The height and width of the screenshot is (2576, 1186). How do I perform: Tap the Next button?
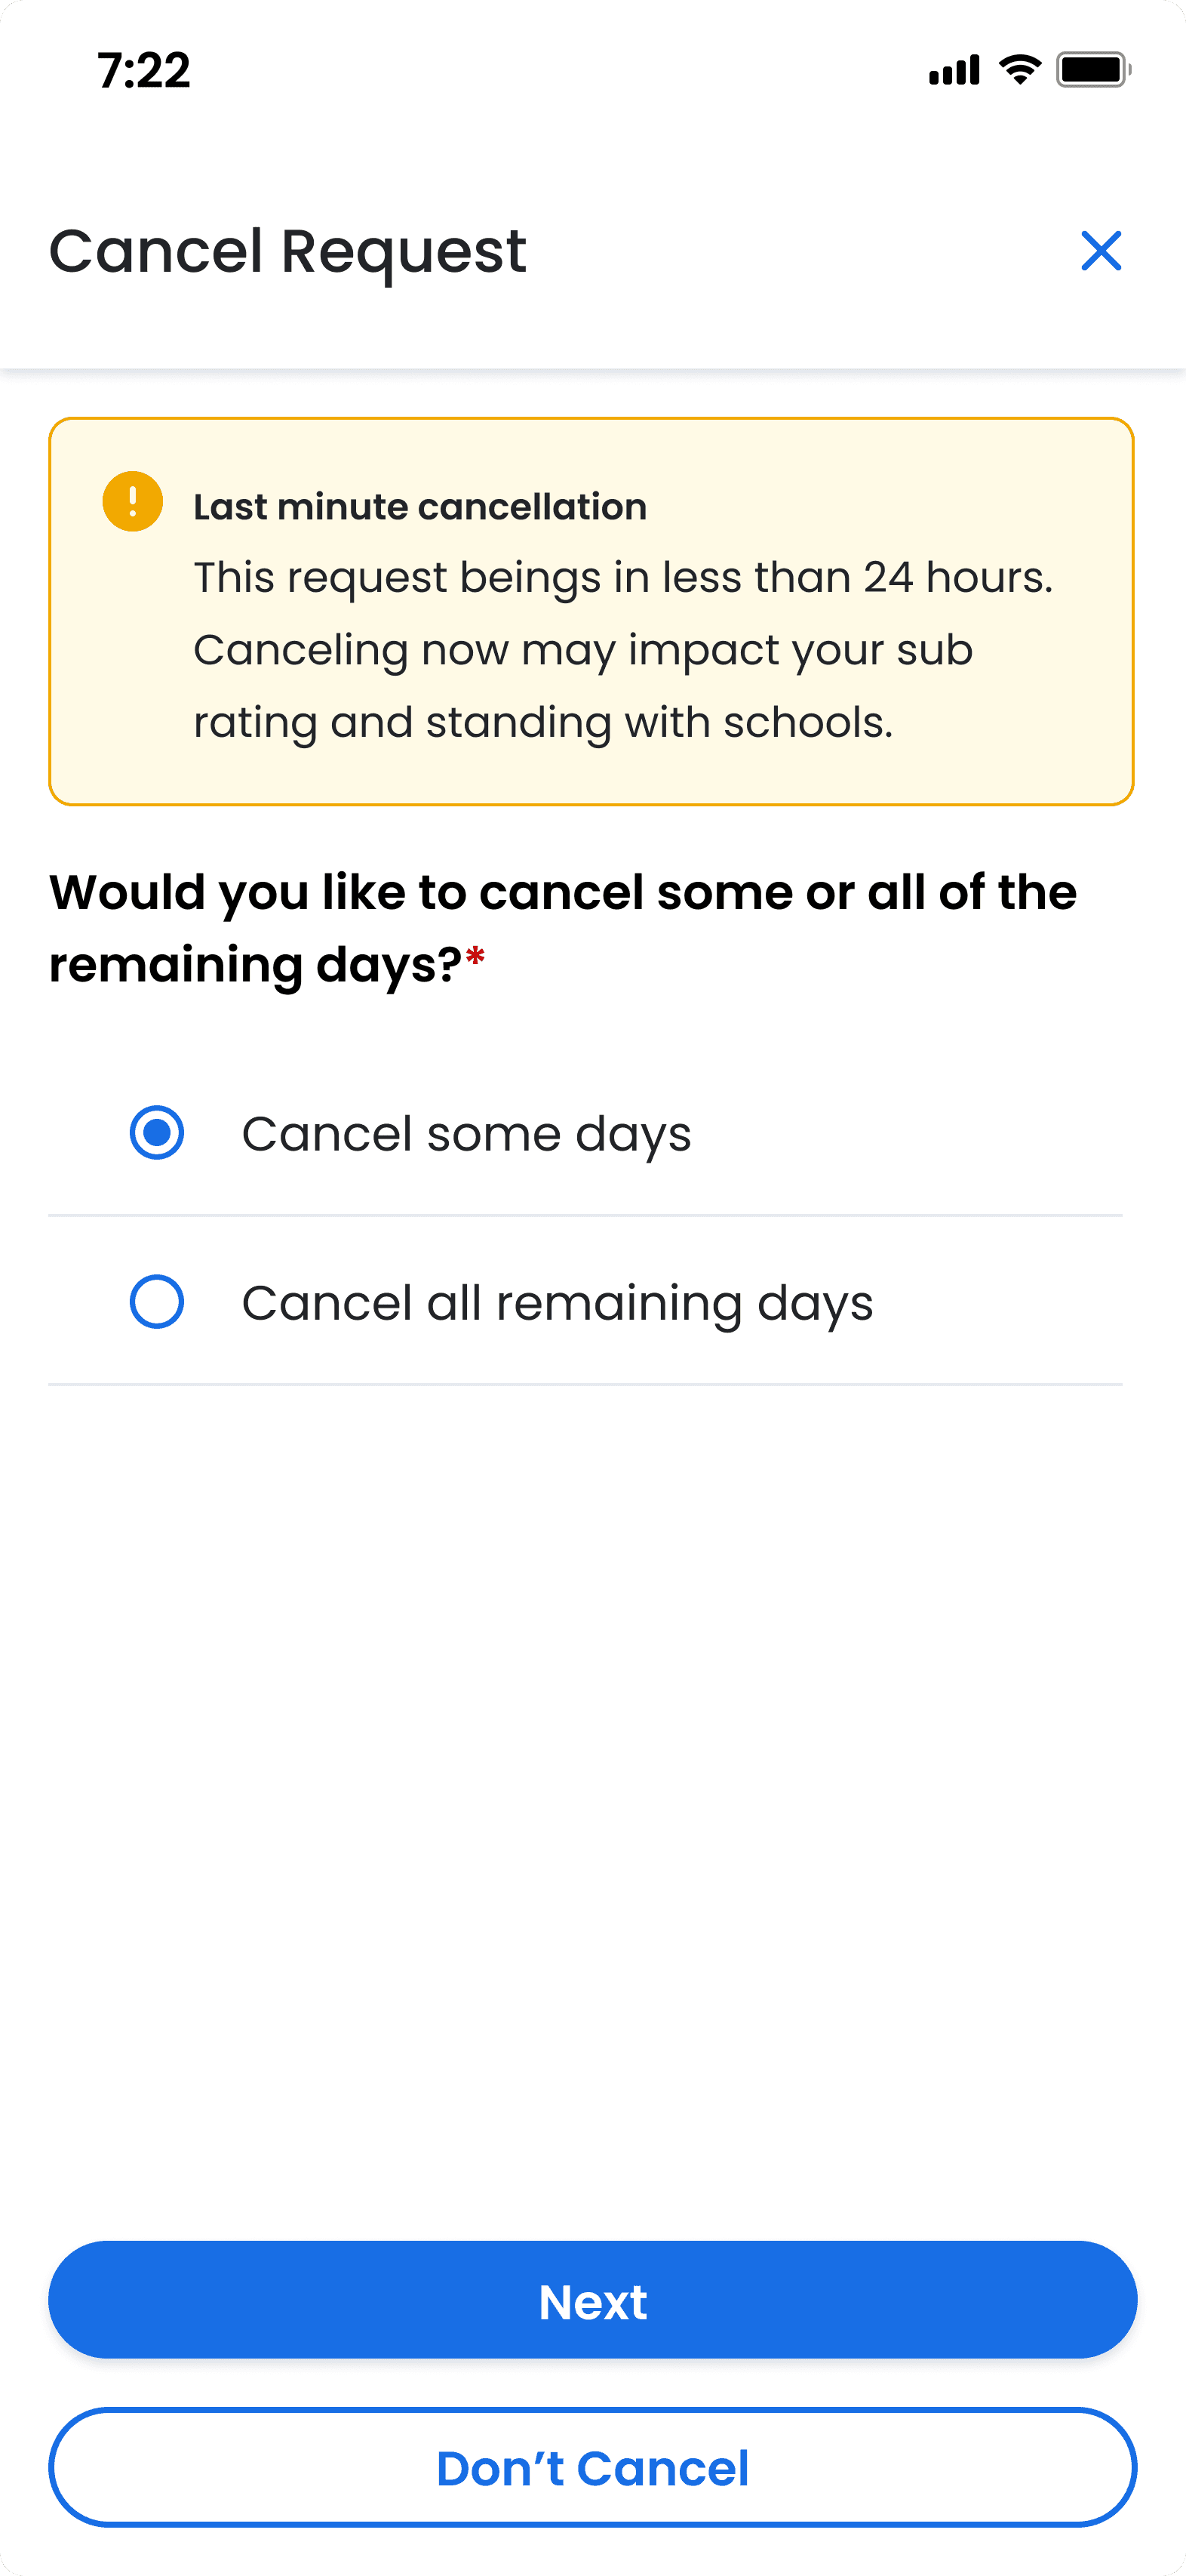[592, 2300]
